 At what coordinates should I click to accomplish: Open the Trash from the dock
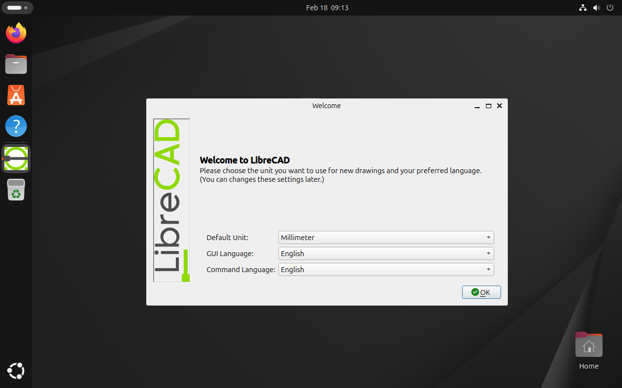pyautogui.click(x=16, y=190)
